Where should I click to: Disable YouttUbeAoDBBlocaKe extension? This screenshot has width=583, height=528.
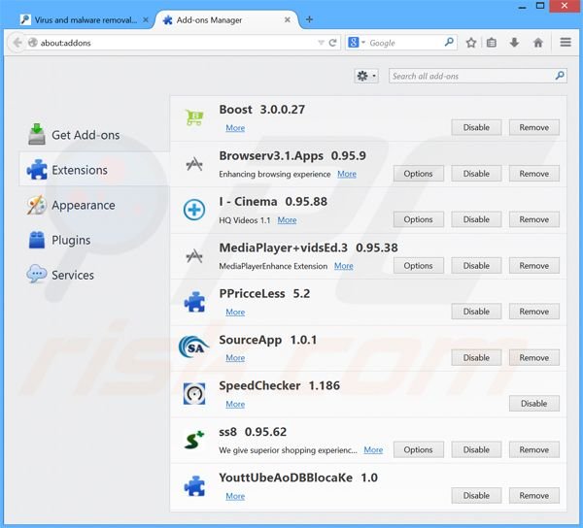pos(476,496)
